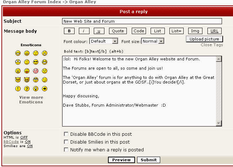Check Disable Smilies in this post
This screenshot has height=167, width=233.
(x=66, y=142)
